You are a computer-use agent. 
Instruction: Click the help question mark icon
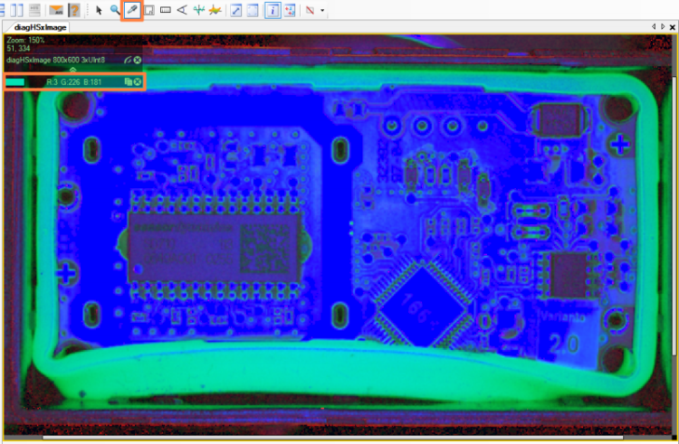pyautogui.click(x=73, y=11)
